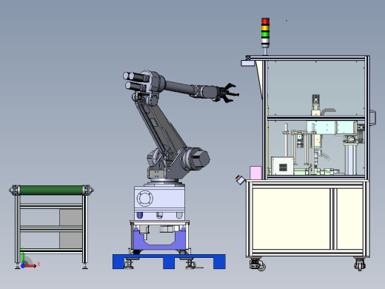Click the green Y axis arrow of the triad

pyautogui.click(x=23, y=258)
